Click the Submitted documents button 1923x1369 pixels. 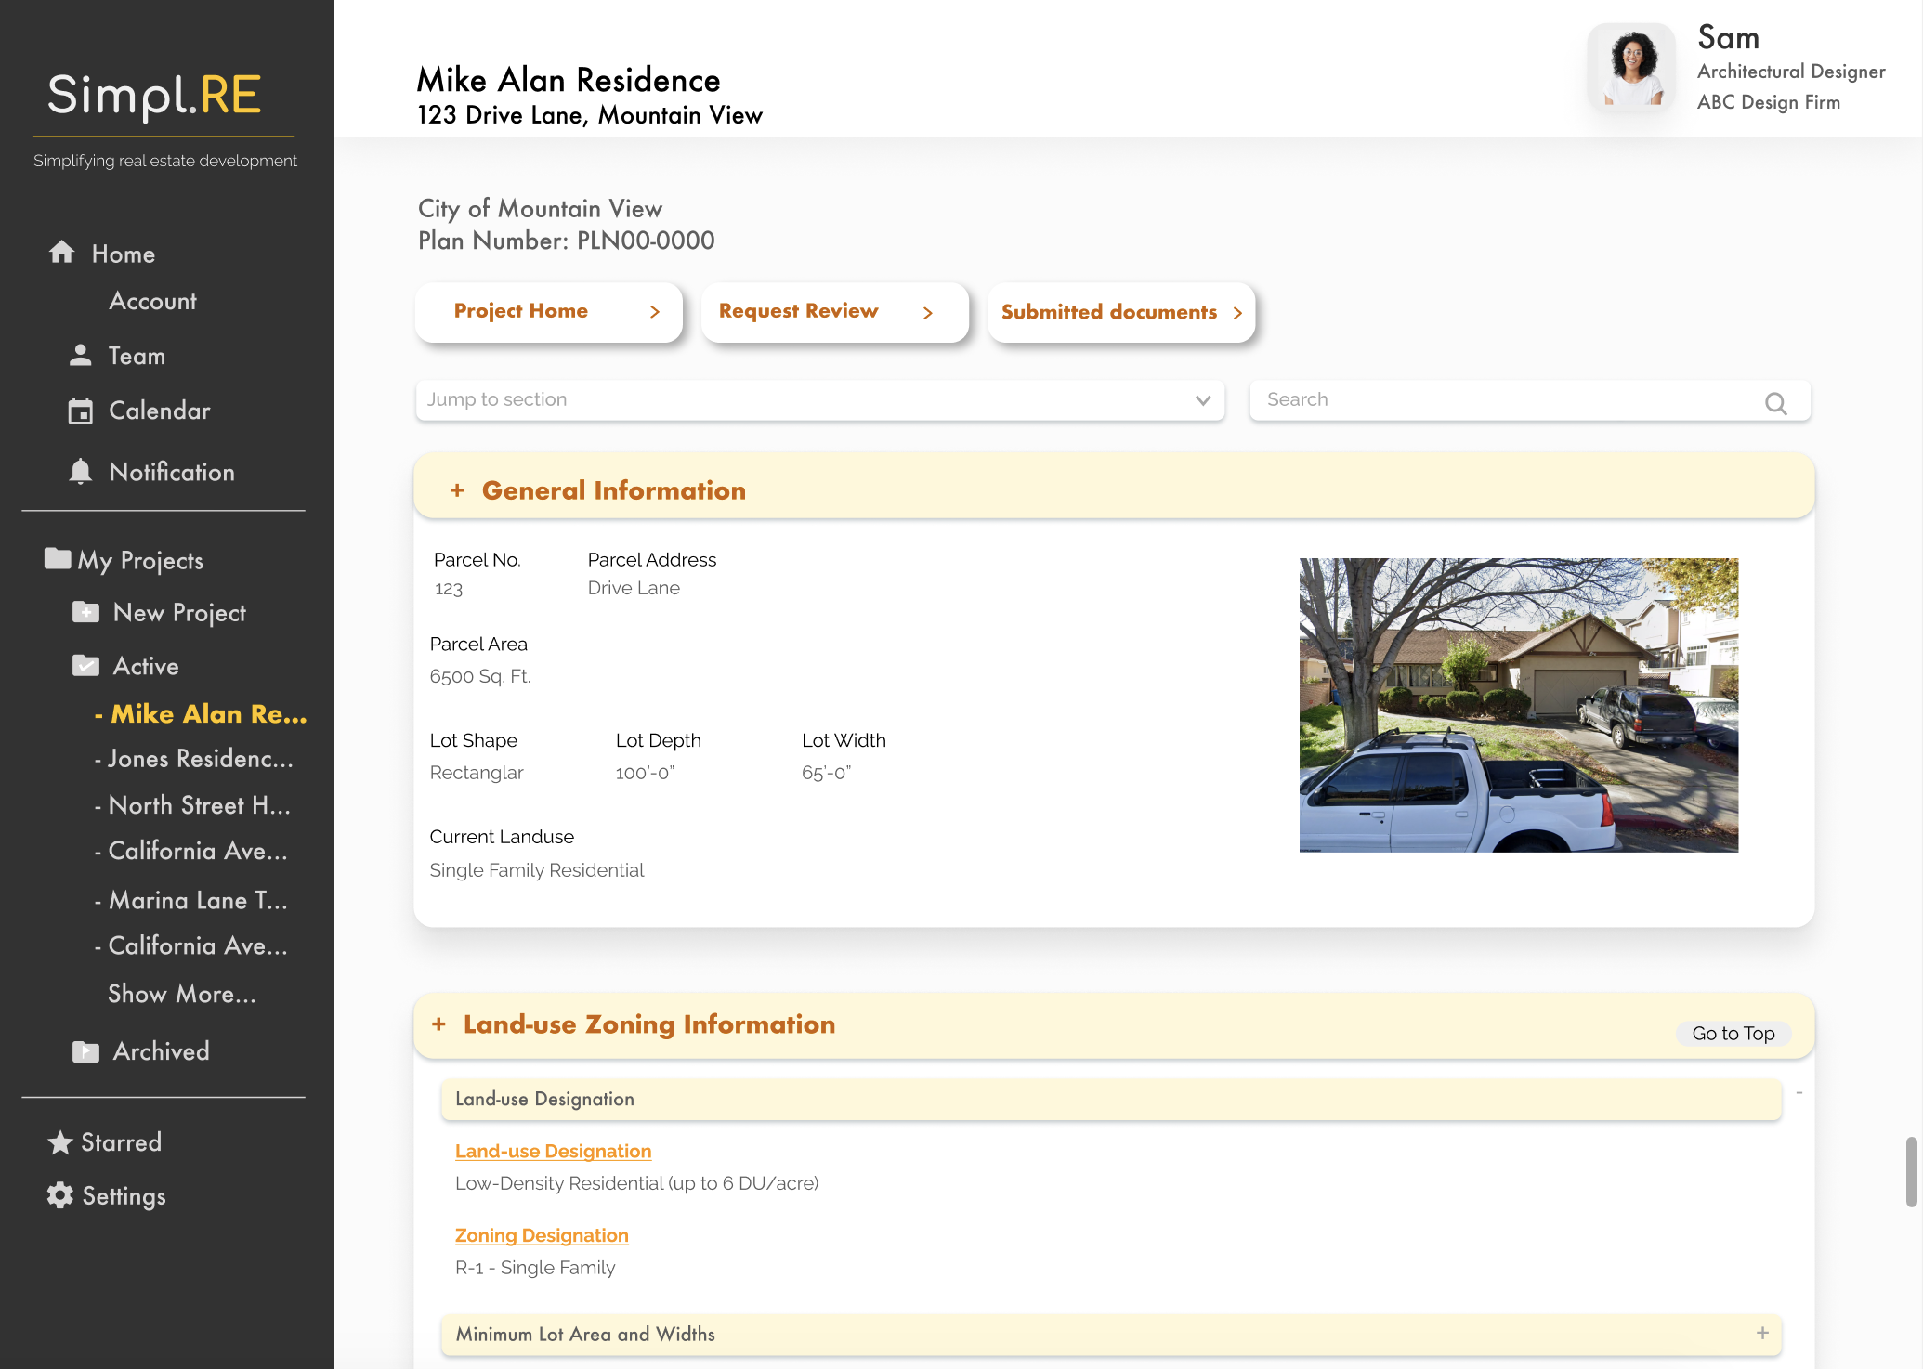pyautogui.click(x=1121, y=312)
